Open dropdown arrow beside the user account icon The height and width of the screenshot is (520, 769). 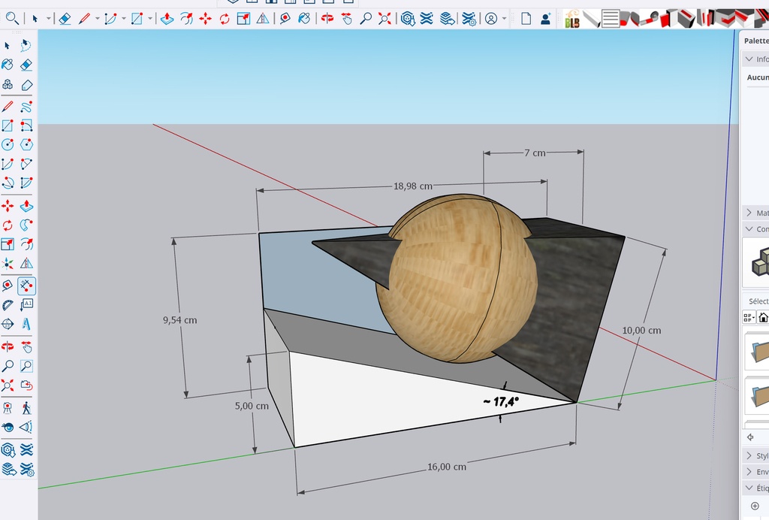(x=504, y=19)
